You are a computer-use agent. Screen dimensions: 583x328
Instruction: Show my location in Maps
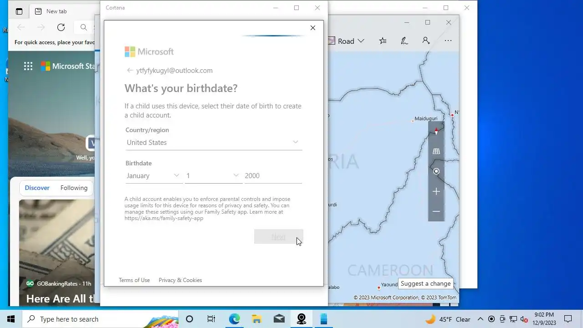click(x=436, y=171)
